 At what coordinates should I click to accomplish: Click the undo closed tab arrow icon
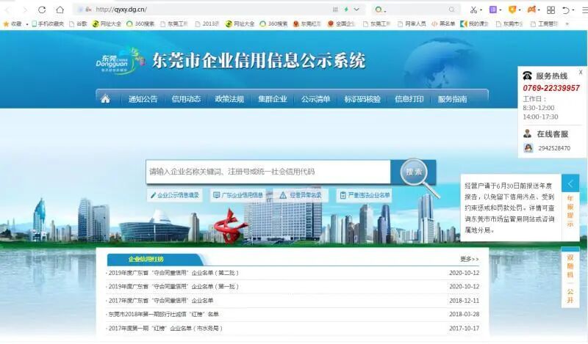pos(566,10)
